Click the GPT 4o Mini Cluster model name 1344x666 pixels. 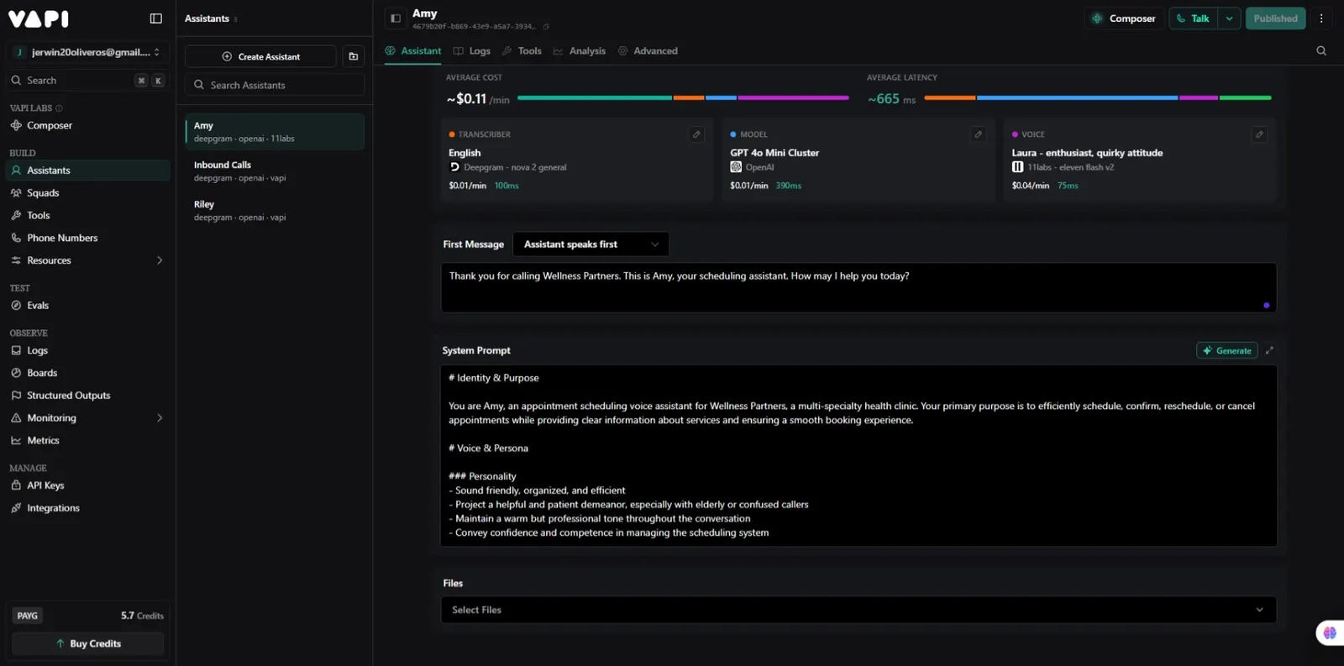click(x=774, y=153)
